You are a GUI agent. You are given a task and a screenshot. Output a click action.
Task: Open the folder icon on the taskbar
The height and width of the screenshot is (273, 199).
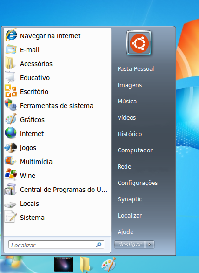coord(85,264)
